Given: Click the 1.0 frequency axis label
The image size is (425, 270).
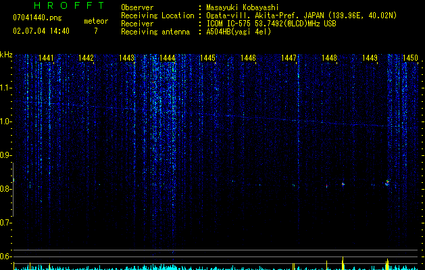Looking at the screenshot, I should pyautogui.click(x=5, y=122).
